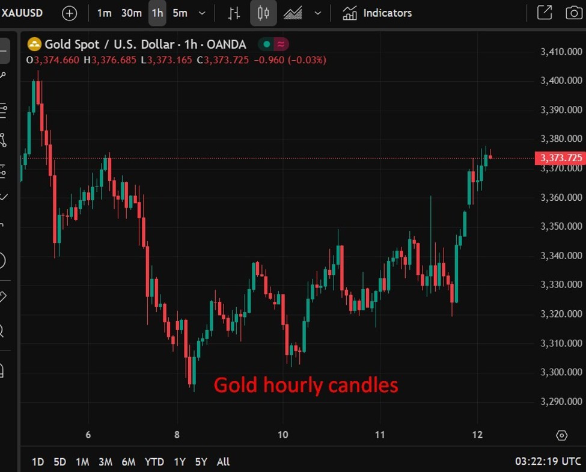Click the add symbol plus icon

point(70,13)
